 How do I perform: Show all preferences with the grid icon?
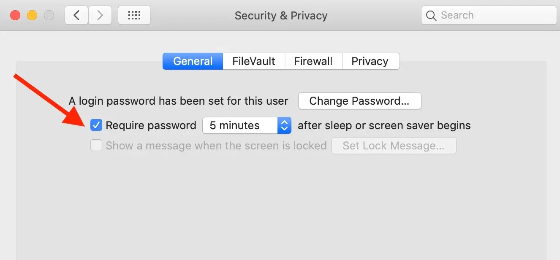[134, 16]
